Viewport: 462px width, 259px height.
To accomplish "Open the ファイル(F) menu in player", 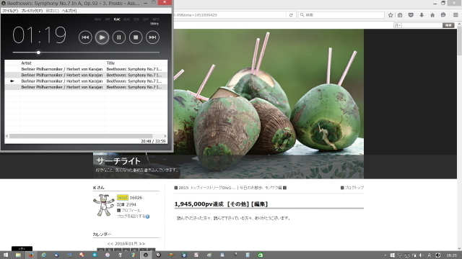I will 10,11.
